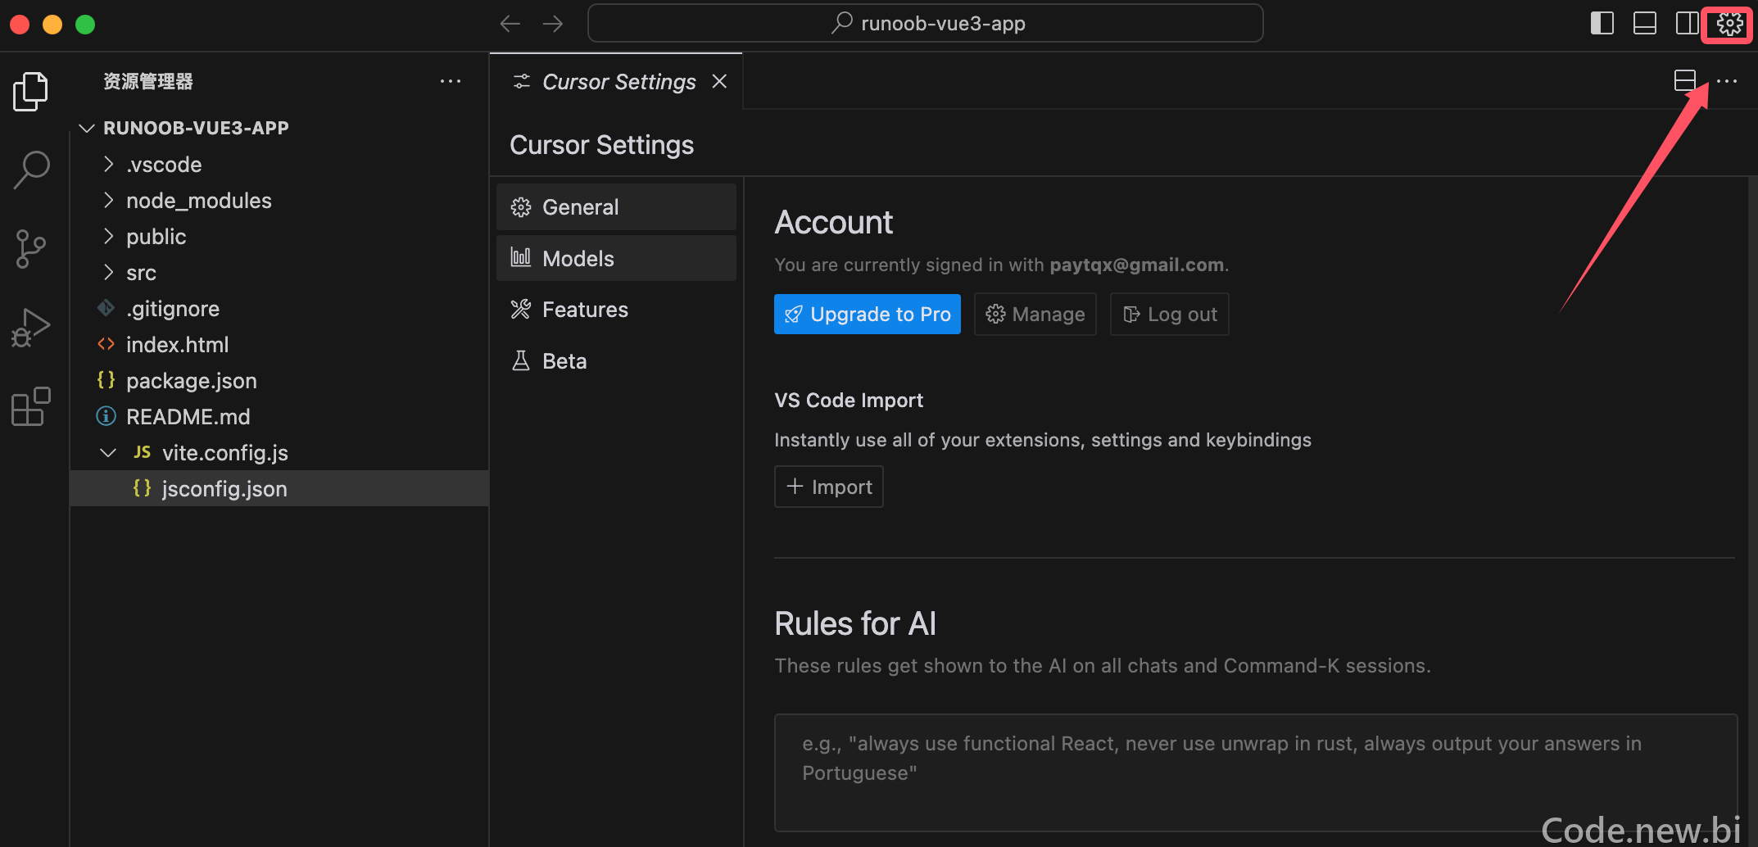Switch to the Models settings section
The width and height of the screenshot is (1758, 847).
[616, 258]
